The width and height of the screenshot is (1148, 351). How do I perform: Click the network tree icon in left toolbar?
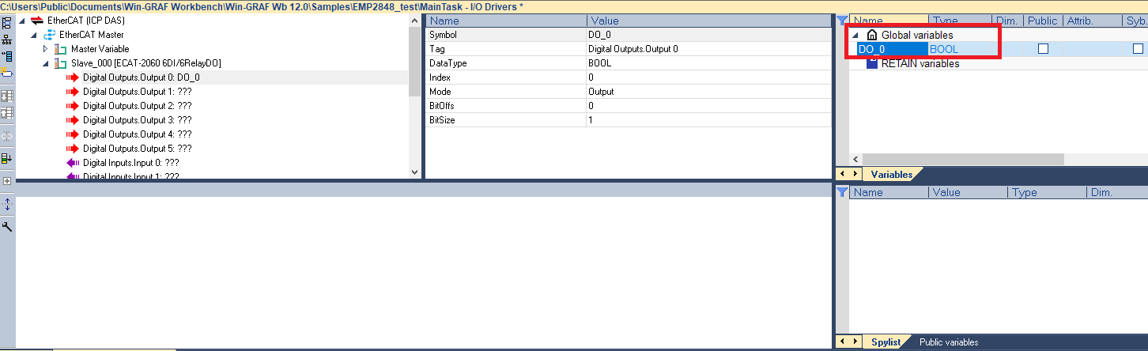tap(7, 40)
